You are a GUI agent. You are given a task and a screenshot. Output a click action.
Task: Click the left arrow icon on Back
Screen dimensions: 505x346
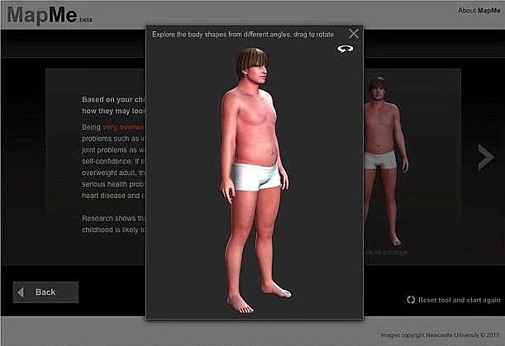coord(21,292)
